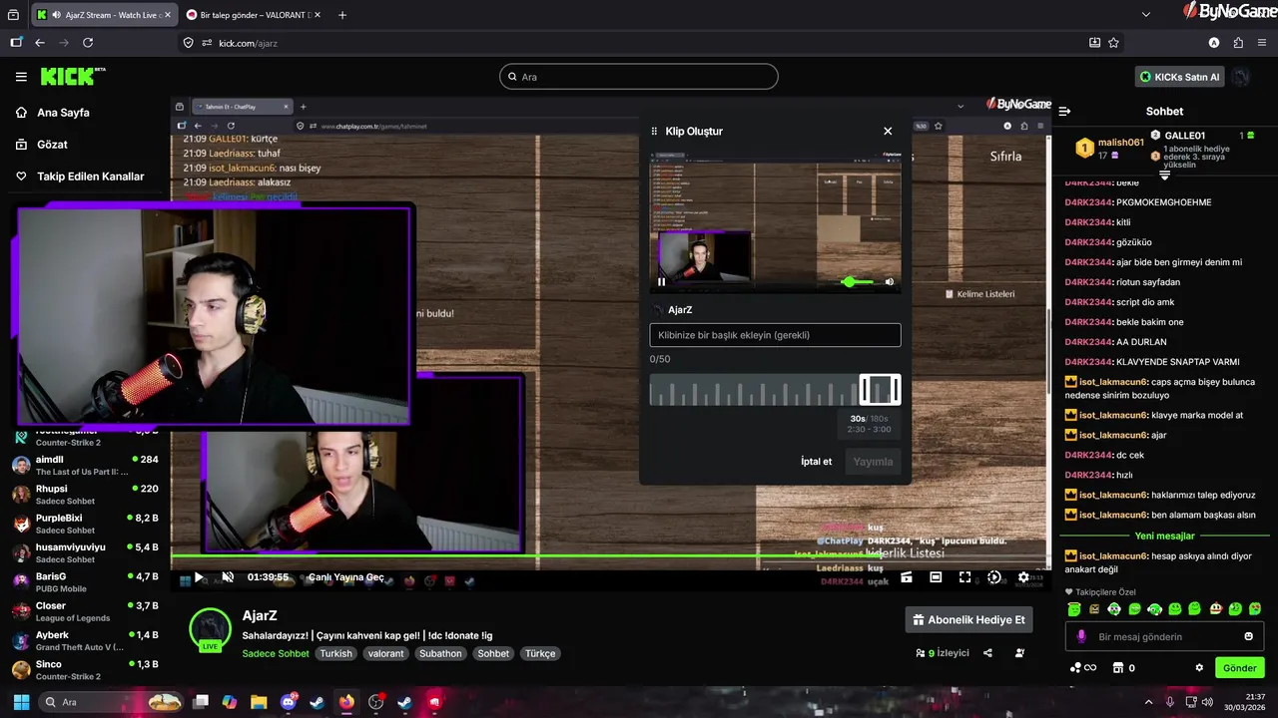Viewport: 1278px width, 718px height.
Task: Share the stream via share icon
Action: click(x=987, y=653)
